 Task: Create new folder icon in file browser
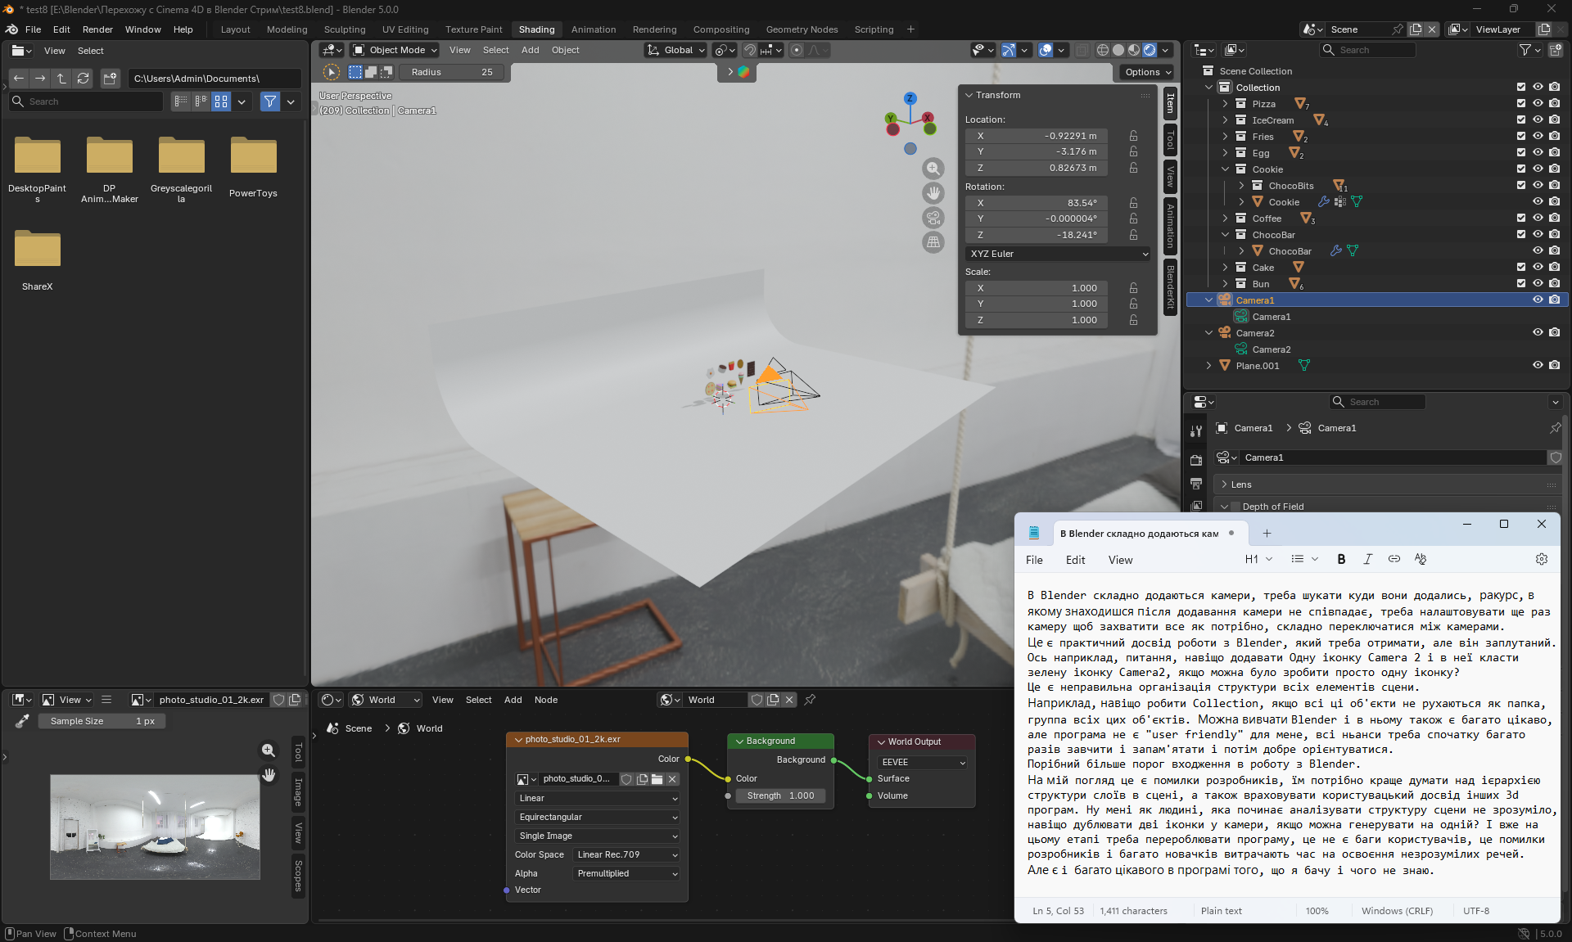110,79
